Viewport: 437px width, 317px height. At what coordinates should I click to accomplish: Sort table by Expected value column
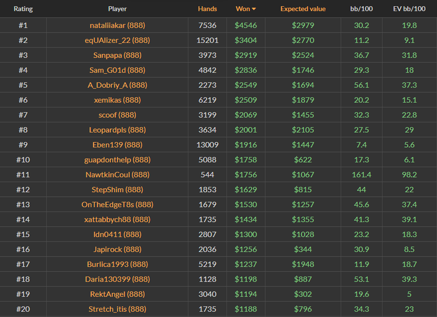coord(303,9)
